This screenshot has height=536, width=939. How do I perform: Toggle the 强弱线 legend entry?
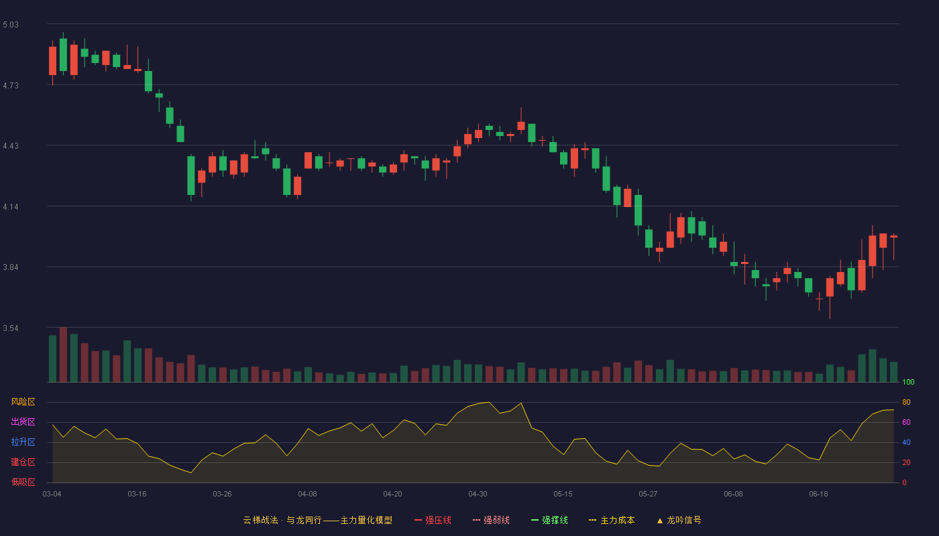[491, 520]
